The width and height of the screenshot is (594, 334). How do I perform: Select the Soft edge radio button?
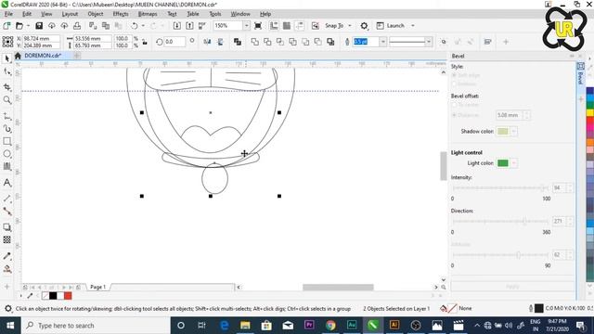[454, 75]
